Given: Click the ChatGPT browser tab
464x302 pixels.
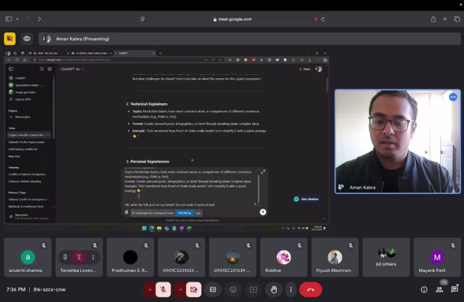Looking at the screenshot, I should pos(135,53).
